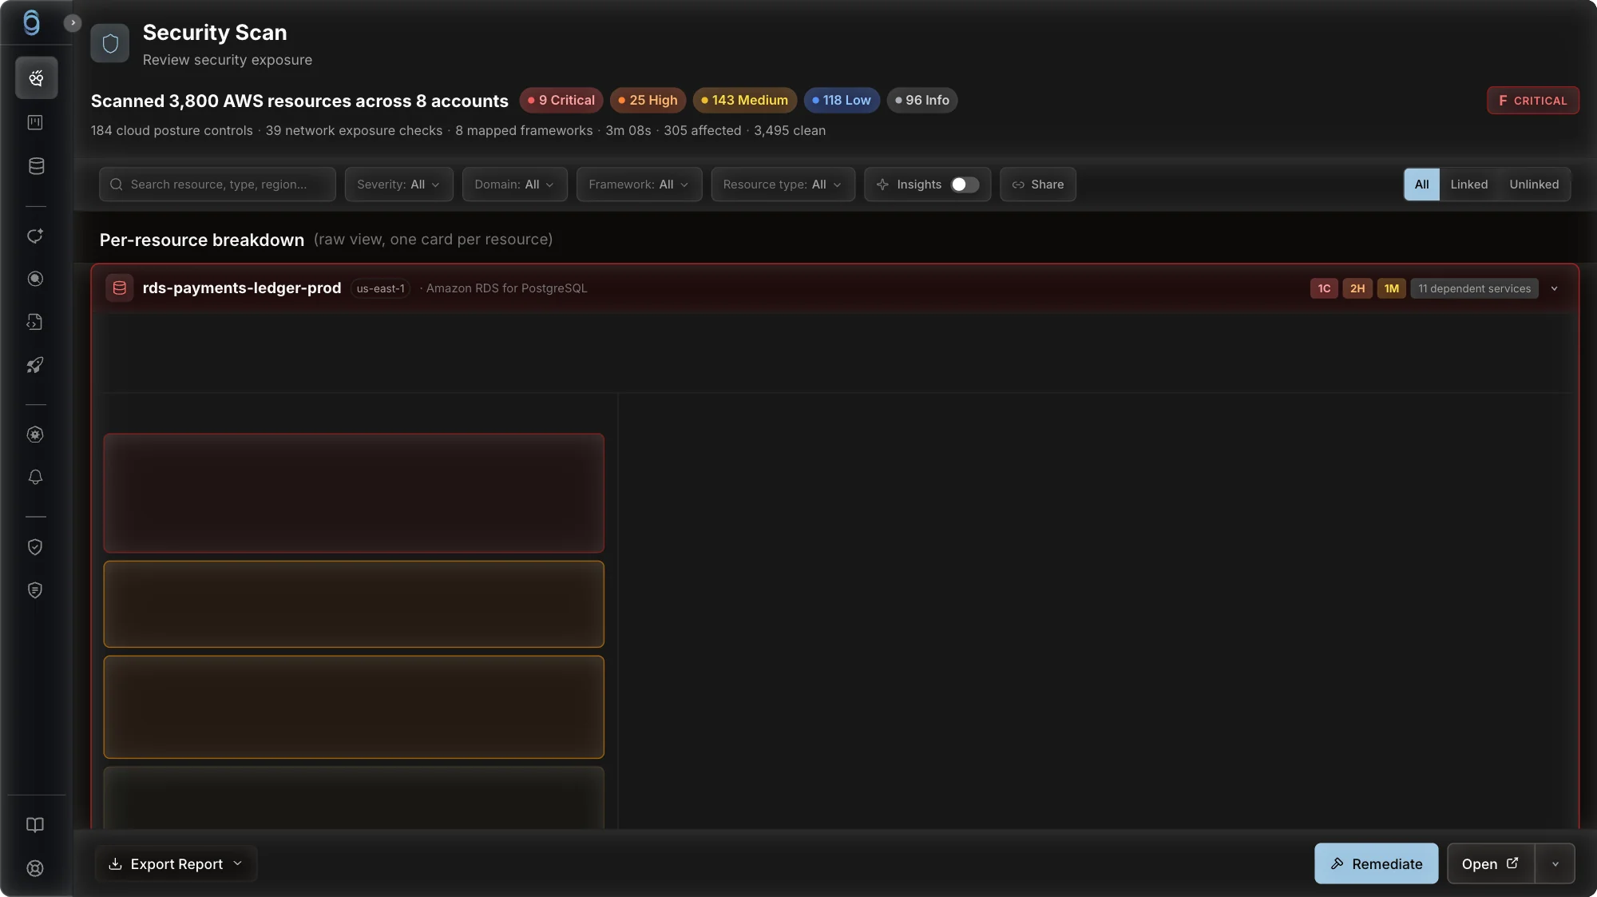Image resolution: width=1597 pixels, height=897 pixels.
Task: Open the Severity filter dropdown
Action: pyautogui.click(x=398, y=185)
